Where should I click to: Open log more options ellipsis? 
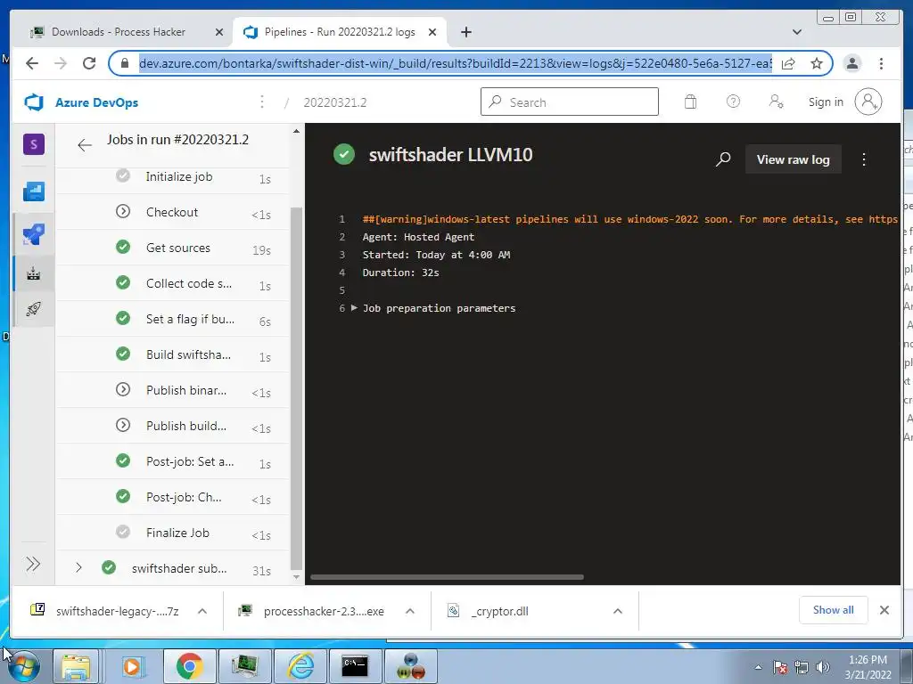(864, 159)
